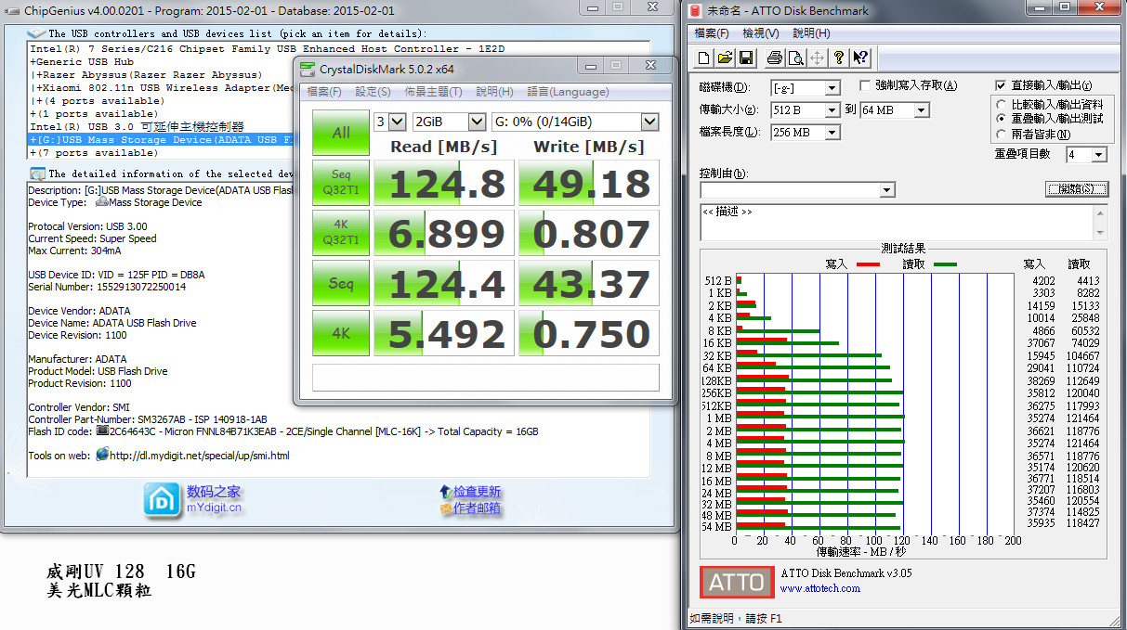Click the CrystalDiskMark title bar app icon
The width and height of the screenshot is (1127, 630).
coord(308,69)
